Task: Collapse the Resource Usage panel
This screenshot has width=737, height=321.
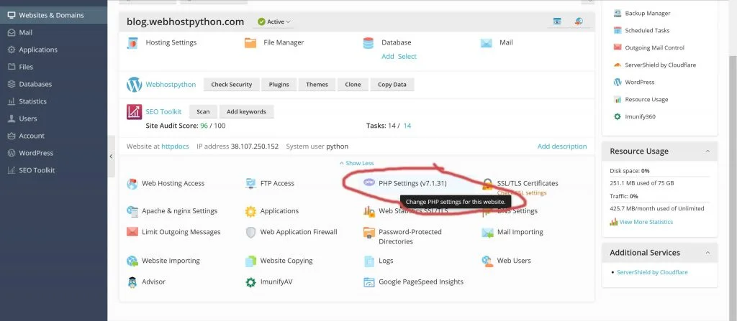Action: coord(707,151)
